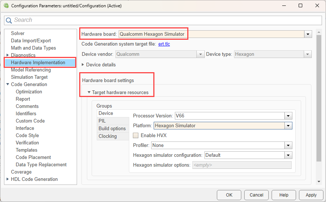The image size is (326, 202).
Task: Enable the HVX checkbox
Action: pos(136,135)
